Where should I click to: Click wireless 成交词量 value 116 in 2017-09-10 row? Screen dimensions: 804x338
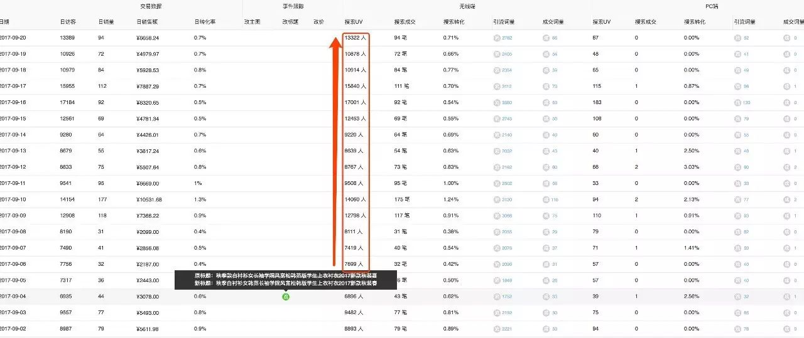pos(555,200)
